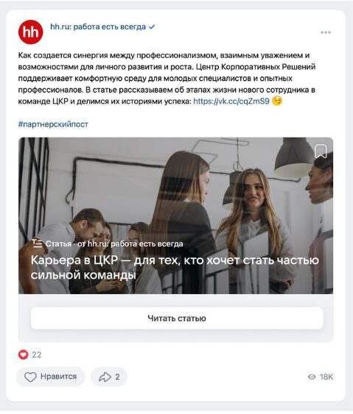Follow the vk.cc/cqZmS9 link
The image size is (353, 414).
(231, 101)
